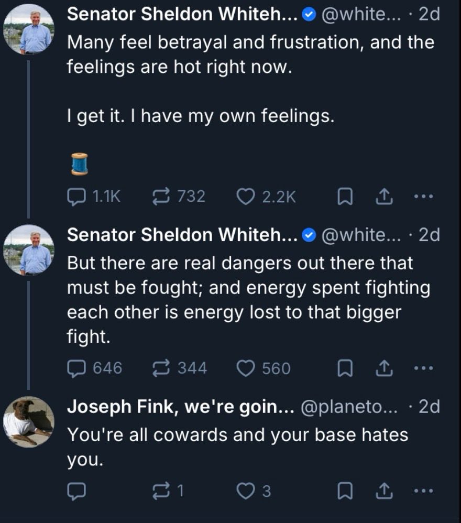Reply to the 'Many feel betrayal' tweet
Image resolution: width=461 pixels, height=523 pixels.
[76, 197]
